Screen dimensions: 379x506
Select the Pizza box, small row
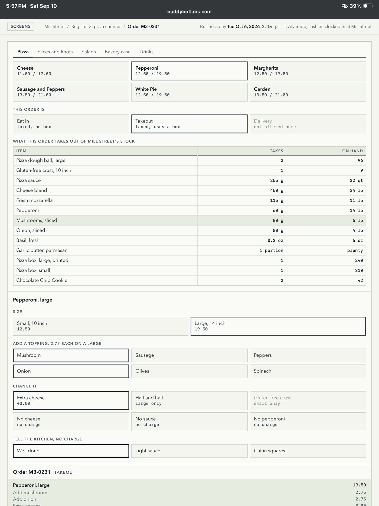tap(190, 271)
